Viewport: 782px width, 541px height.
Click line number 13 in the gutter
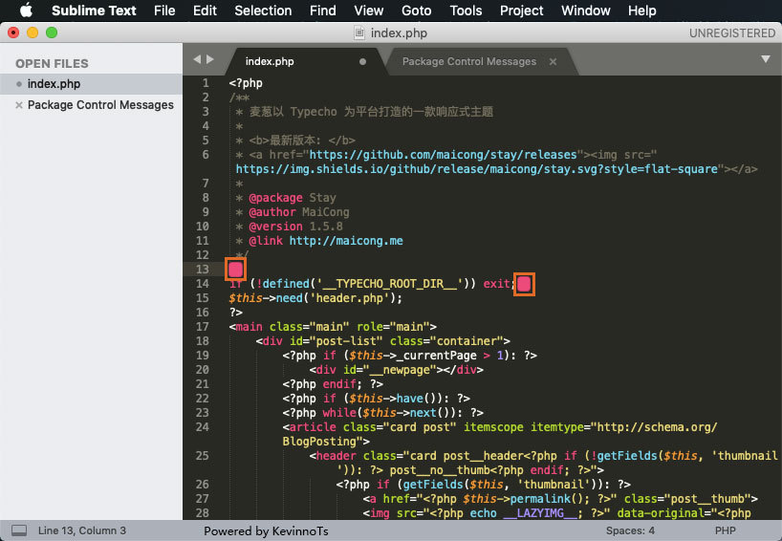coord(202,270)
